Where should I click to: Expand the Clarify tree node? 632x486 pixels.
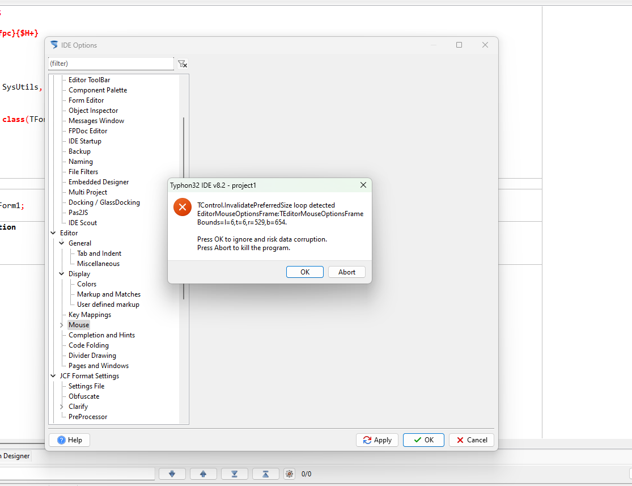click(62, 406)
